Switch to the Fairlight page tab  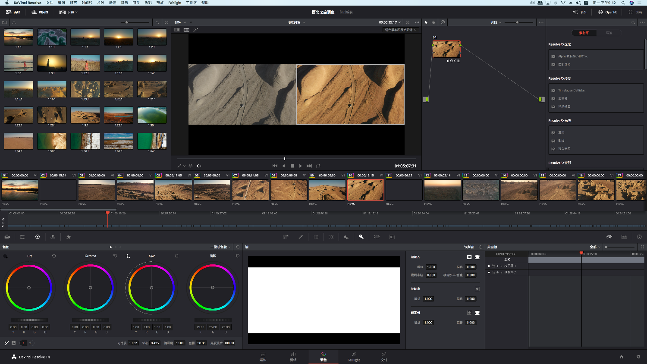point(354,357)
